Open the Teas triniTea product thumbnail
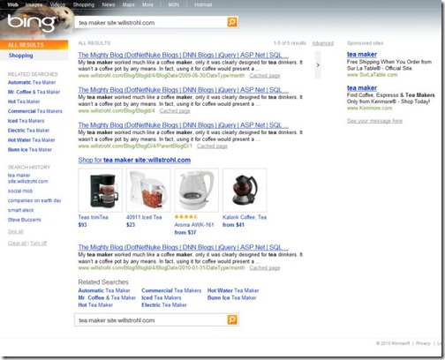 click(100, 190)
